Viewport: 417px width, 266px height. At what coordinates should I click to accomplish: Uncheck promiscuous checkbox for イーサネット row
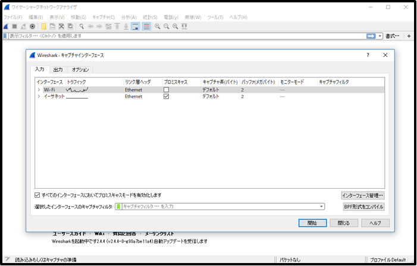pos(166,96)
